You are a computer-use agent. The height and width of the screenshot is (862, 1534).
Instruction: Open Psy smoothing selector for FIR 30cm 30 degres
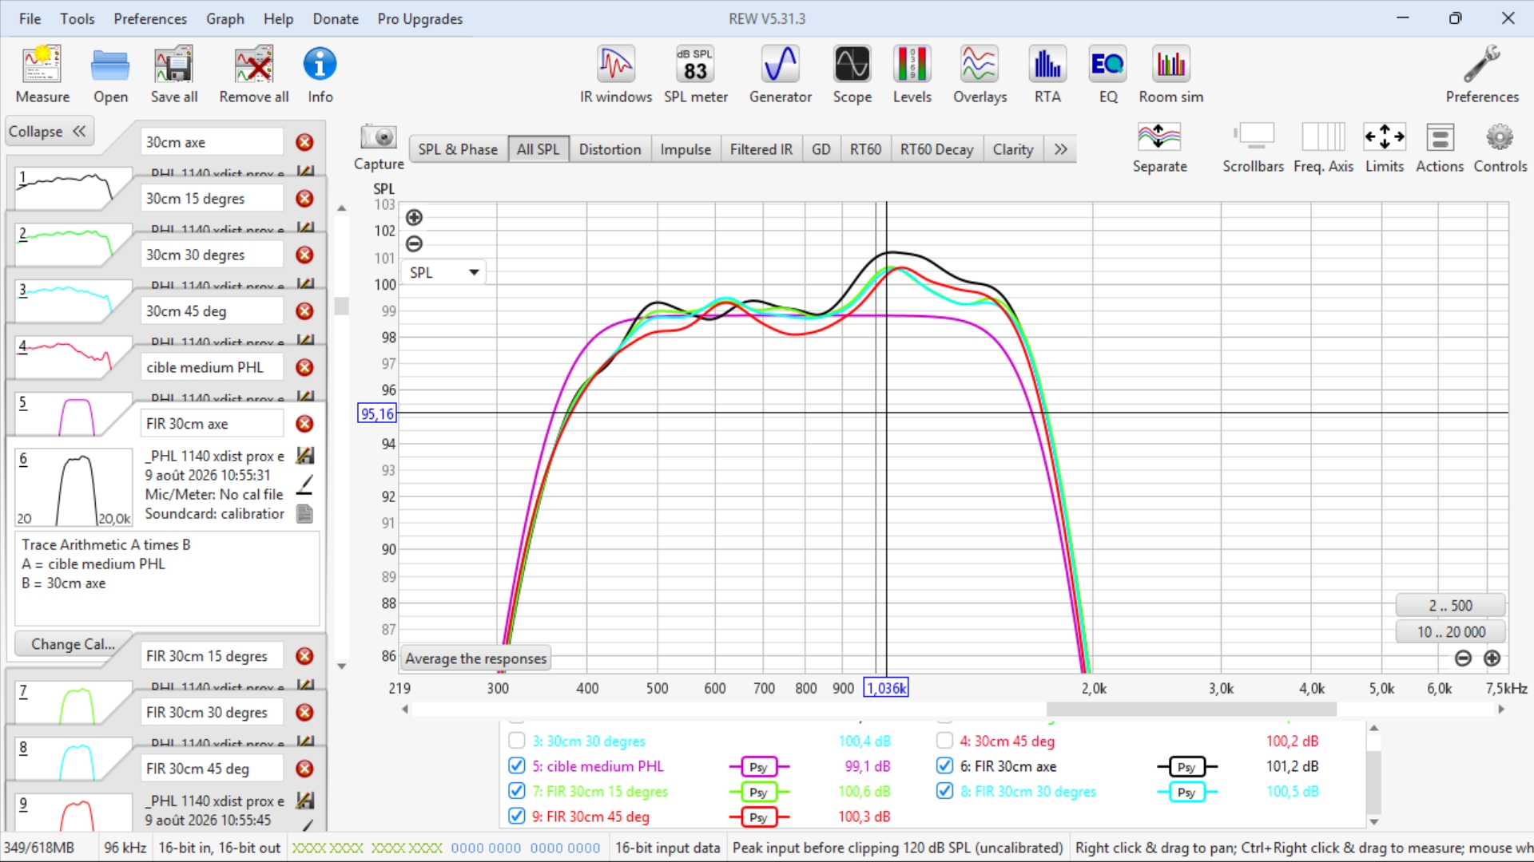click(x=1186, y=792)
